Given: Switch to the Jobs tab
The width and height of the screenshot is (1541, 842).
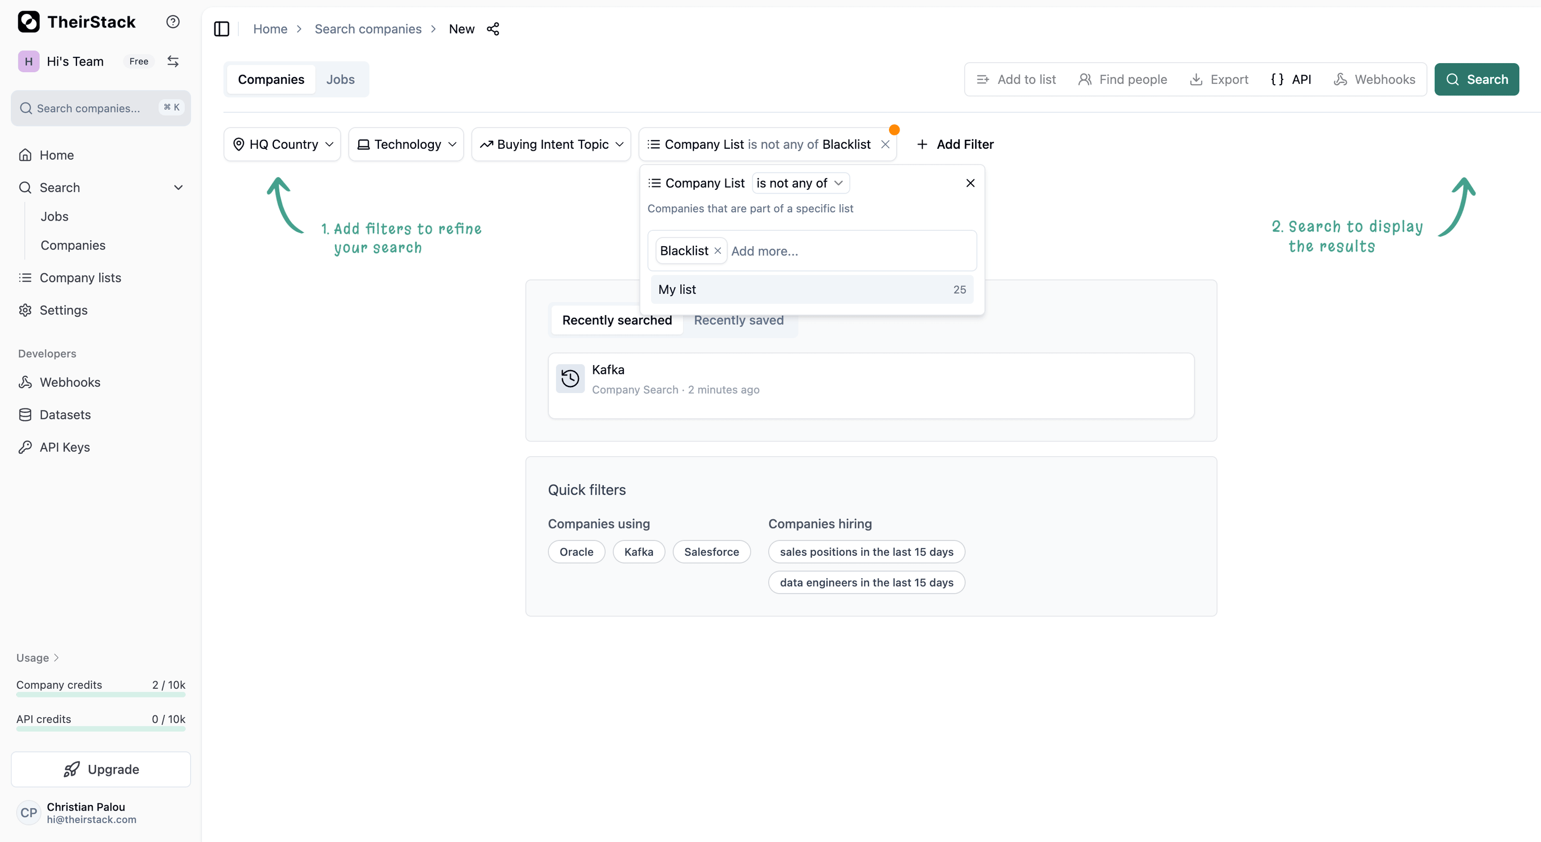Looking at the screenshot, I should click(x=340, y=79).
